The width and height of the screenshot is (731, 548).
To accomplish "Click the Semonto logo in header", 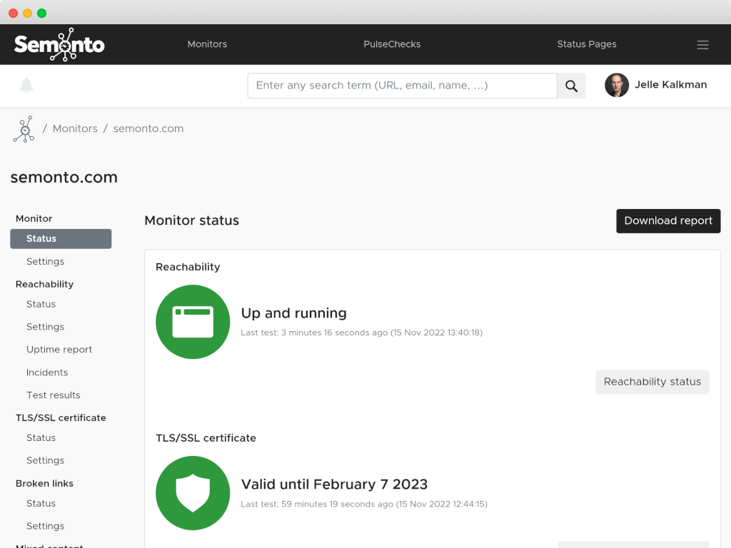I will click(x=59, y=44).
